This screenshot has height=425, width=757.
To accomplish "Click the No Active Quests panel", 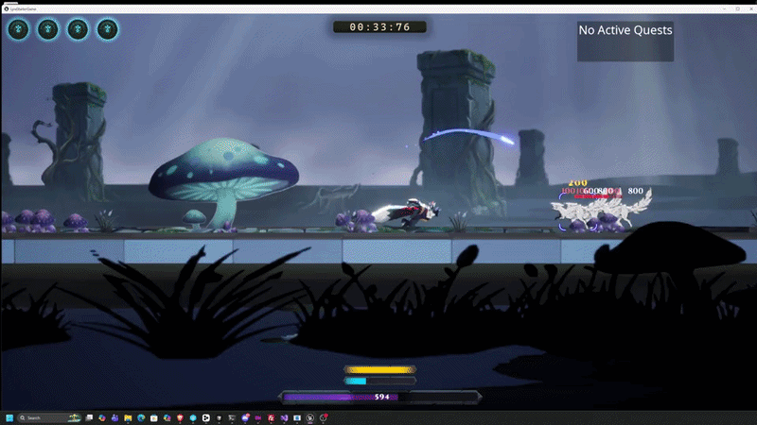I will pyautogui.click(x=625, y=41).
